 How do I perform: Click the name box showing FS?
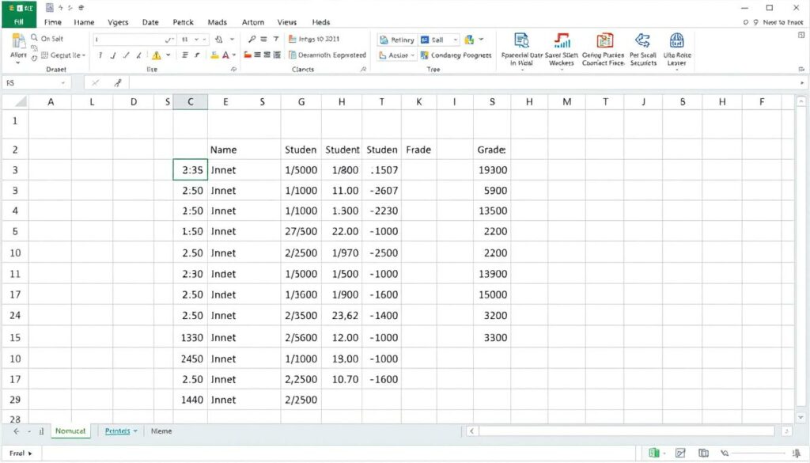(x=36, y=82)
